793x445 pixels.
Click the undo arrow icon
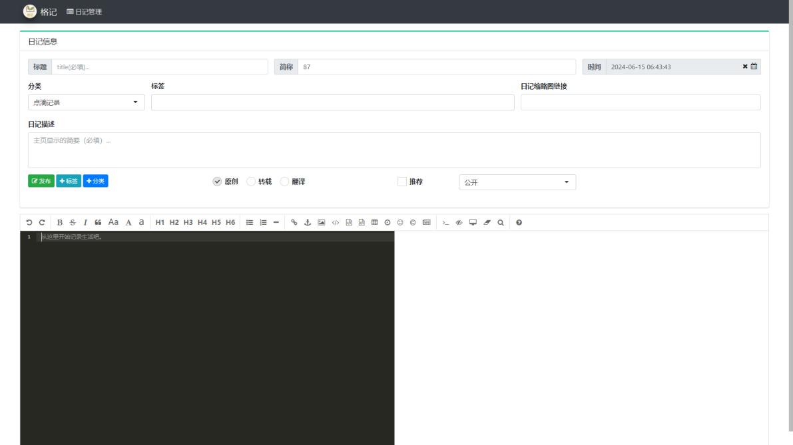click(29, 222)
